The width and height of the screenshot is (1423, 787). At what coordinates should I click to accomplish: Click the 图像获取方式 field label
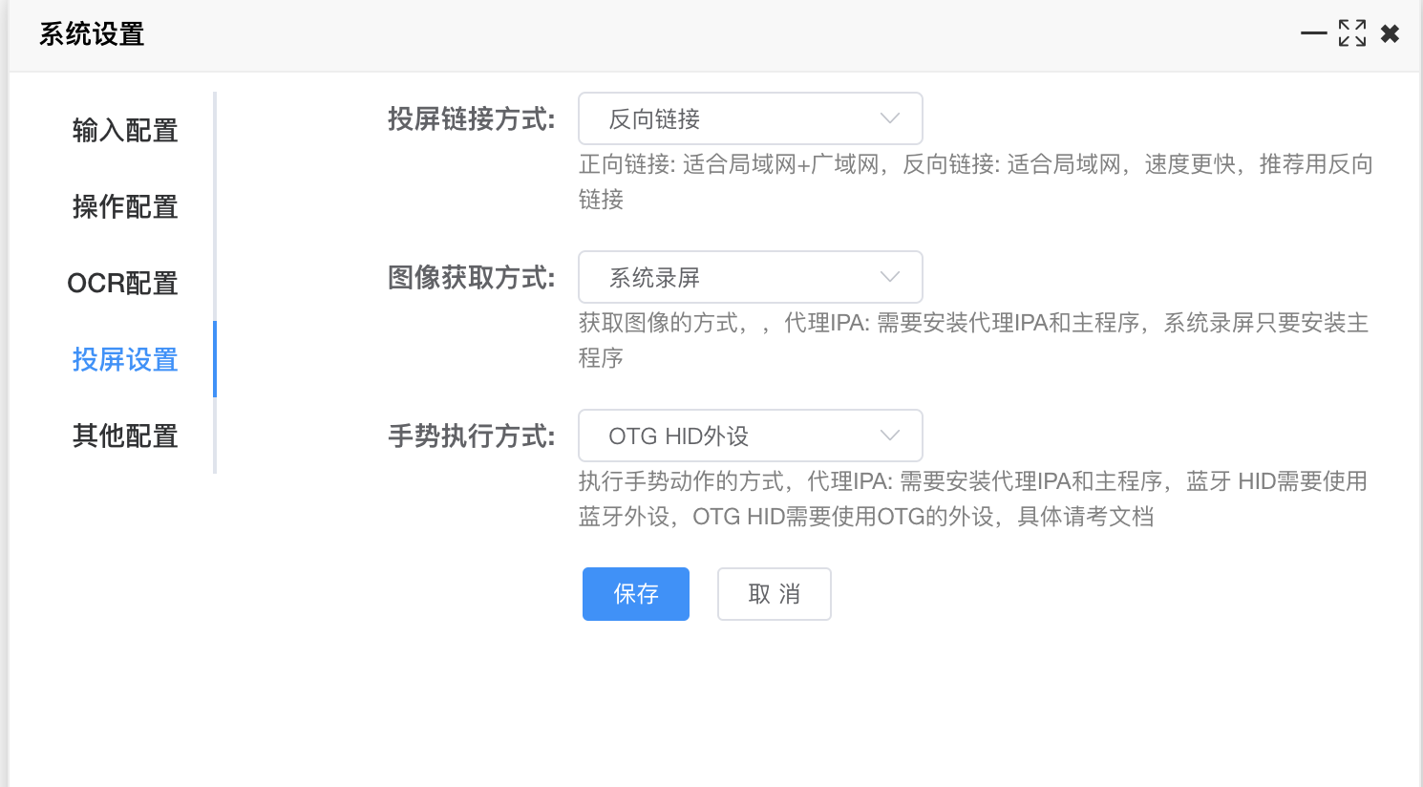click(x=471, y=278)
